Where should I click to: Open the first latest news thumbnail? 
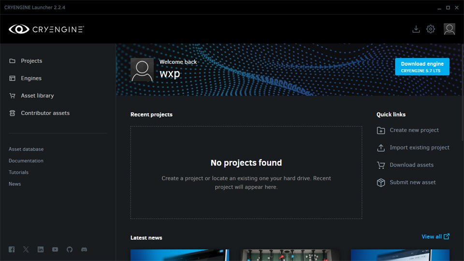tap(180, 255)
